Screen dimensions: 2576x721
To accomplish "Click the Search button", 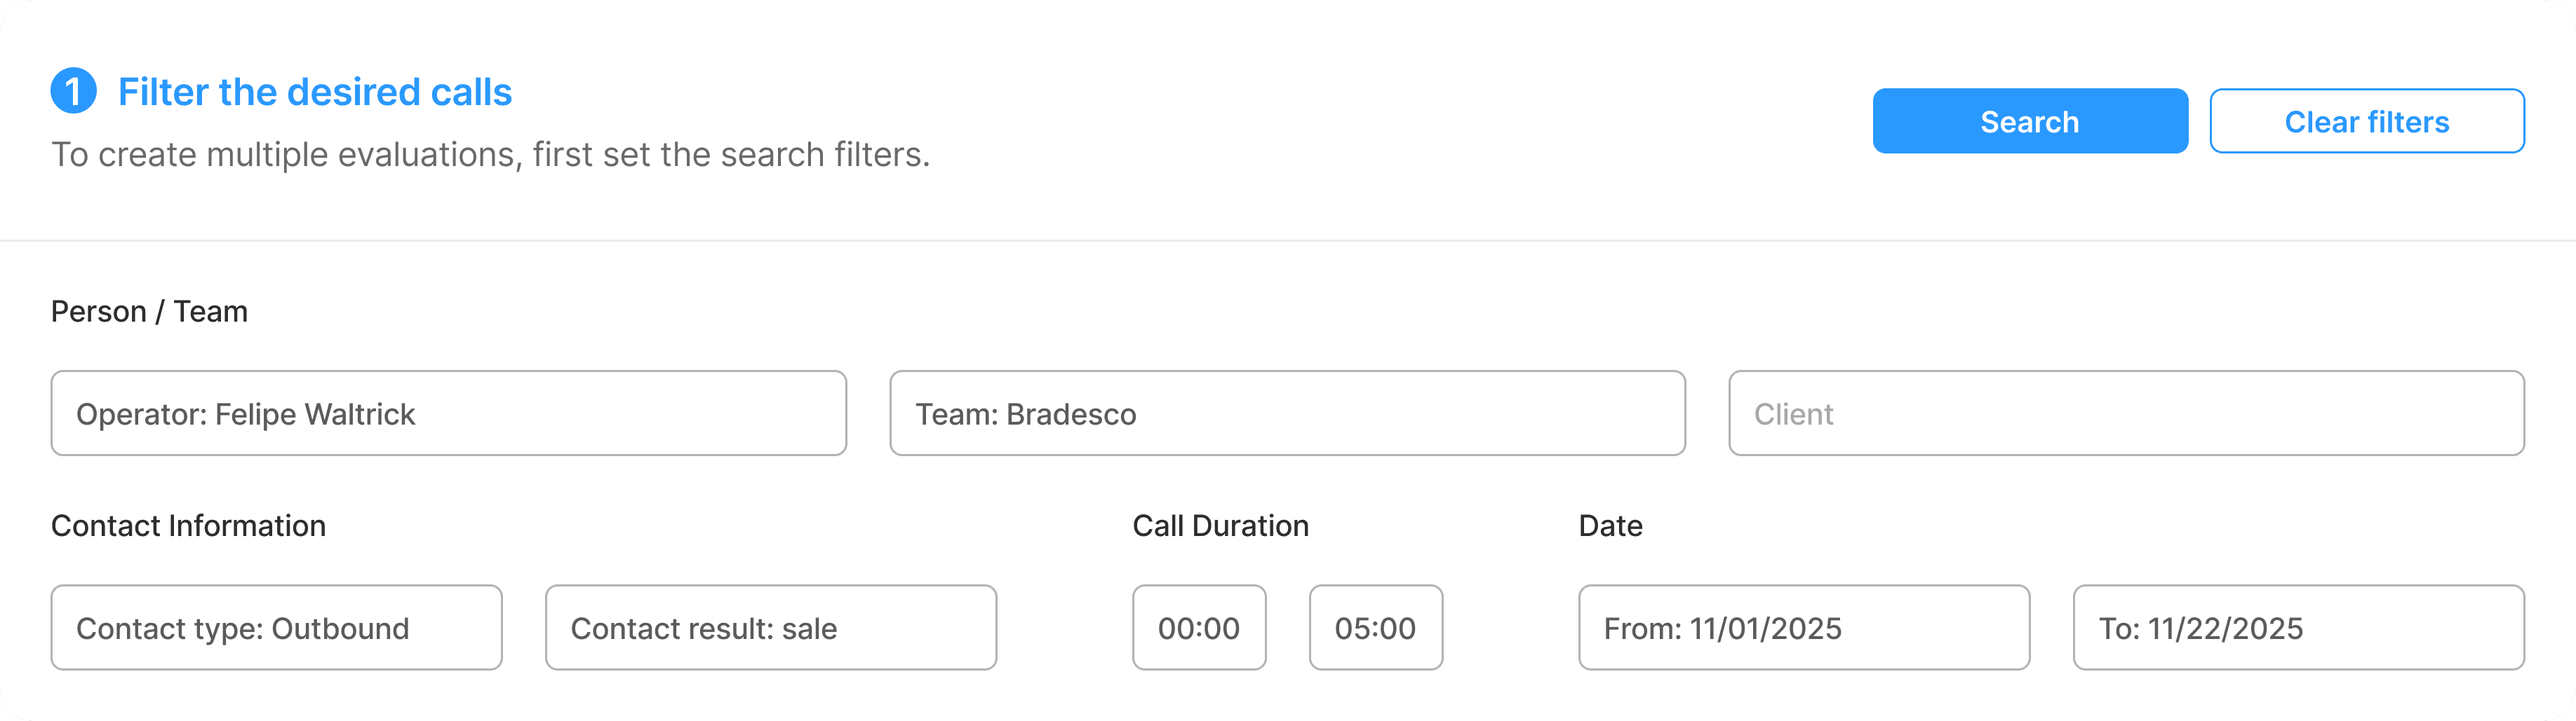I will click(x=2030, y=121).
